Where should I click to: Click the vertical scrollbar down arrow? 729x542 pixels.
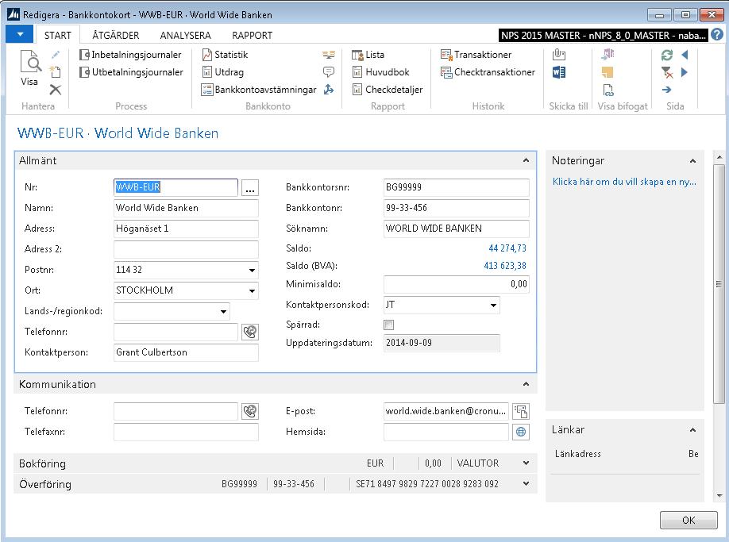coord(719,495)
